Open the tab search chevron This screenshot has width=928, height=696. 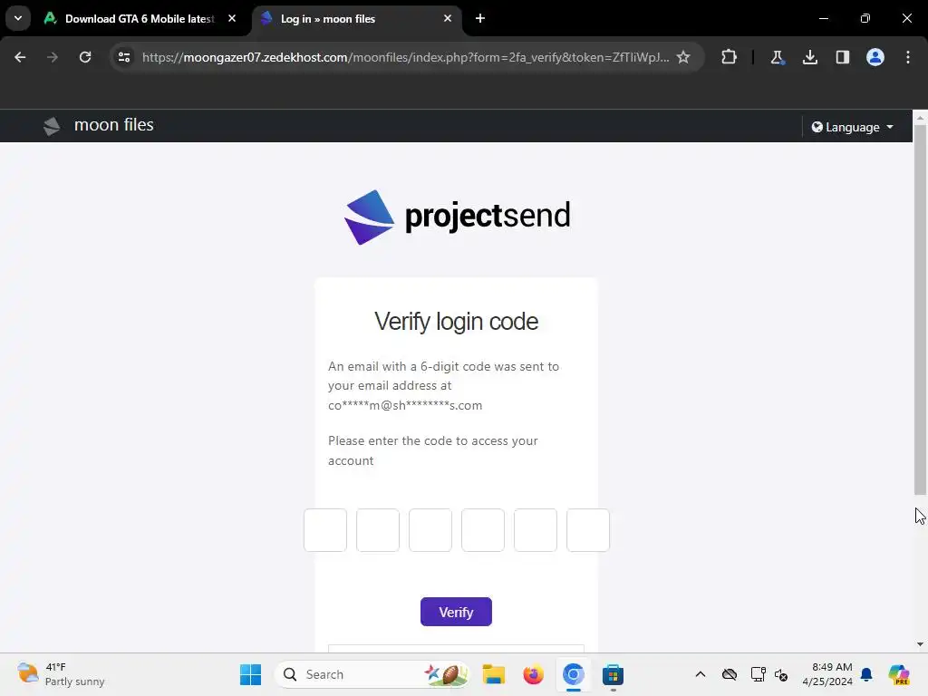click(18, 18)
